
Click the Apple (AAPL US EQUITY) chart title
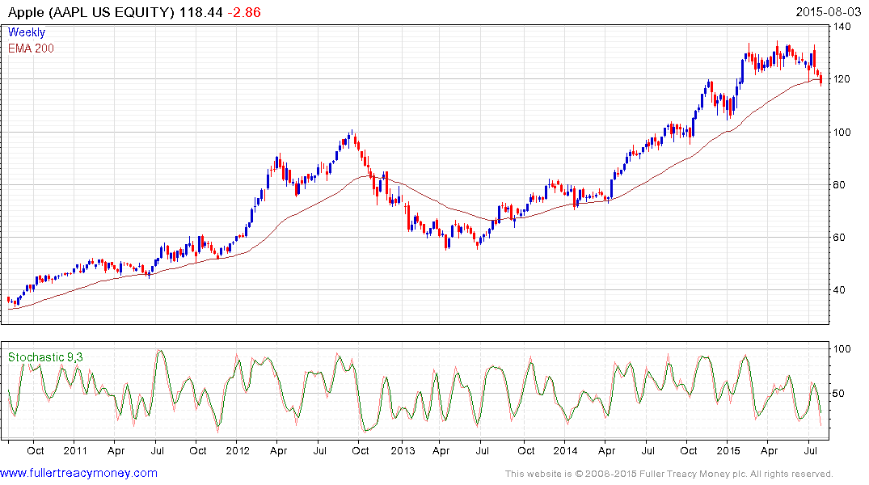[91, 12]
